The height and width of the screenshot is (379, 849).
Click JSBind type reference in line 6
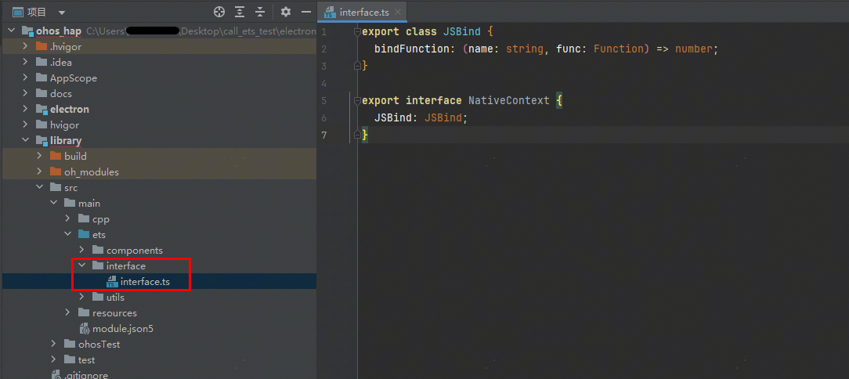pyautogui.click(x=443, y=118)
